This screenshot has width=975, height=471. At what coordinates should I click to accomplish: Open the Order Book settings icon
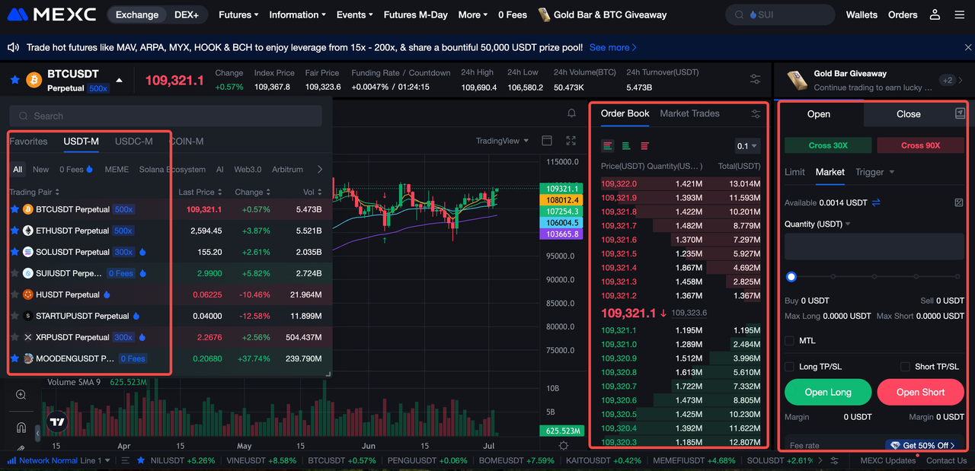pos(756,114)
